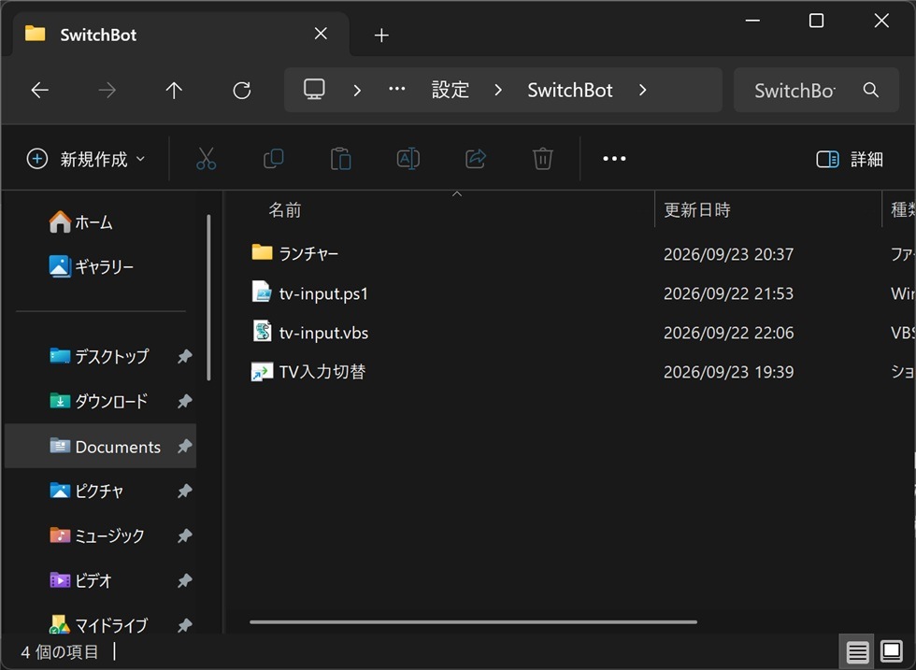Click date 2026/09/22 22:06
Image resolution: width=916 pixels, height=670 pixels.
[728, 333]
